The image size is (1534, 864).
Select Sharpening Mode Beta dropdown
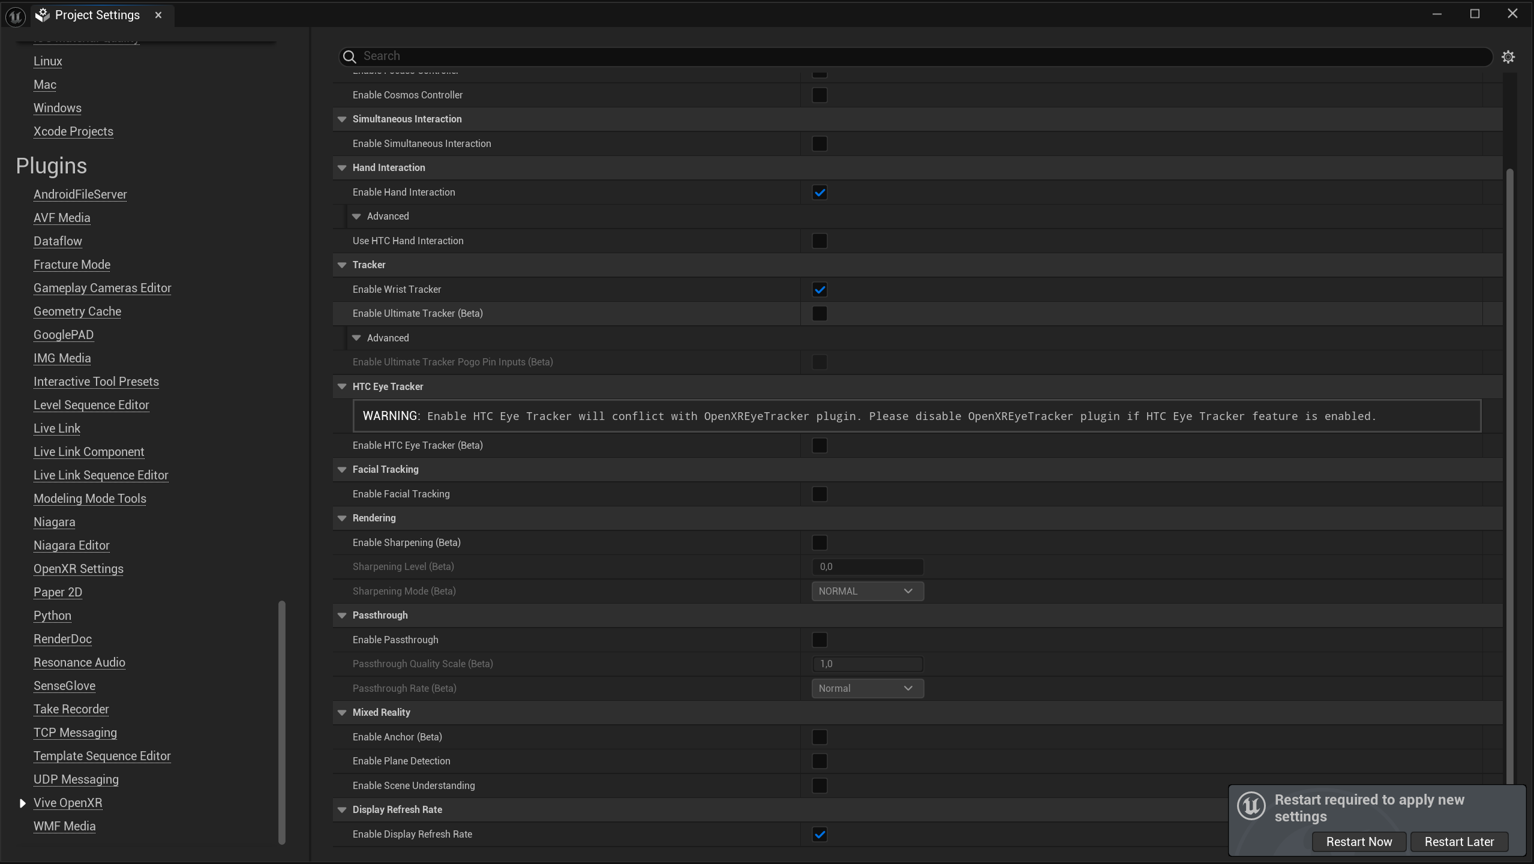point(865,590)
